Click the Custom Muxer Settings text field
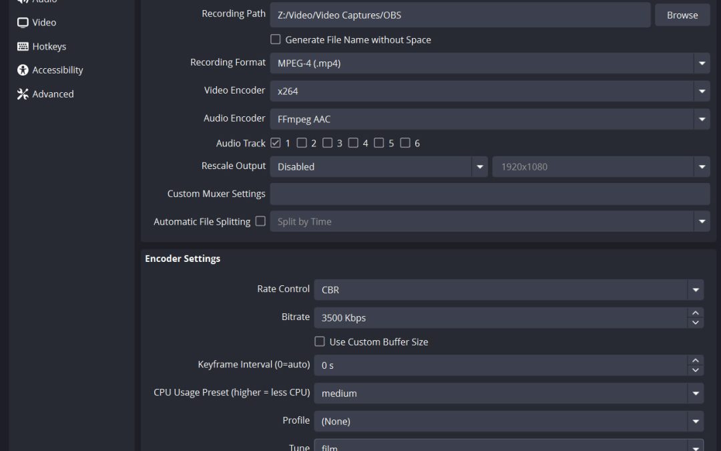 [489, 194]
